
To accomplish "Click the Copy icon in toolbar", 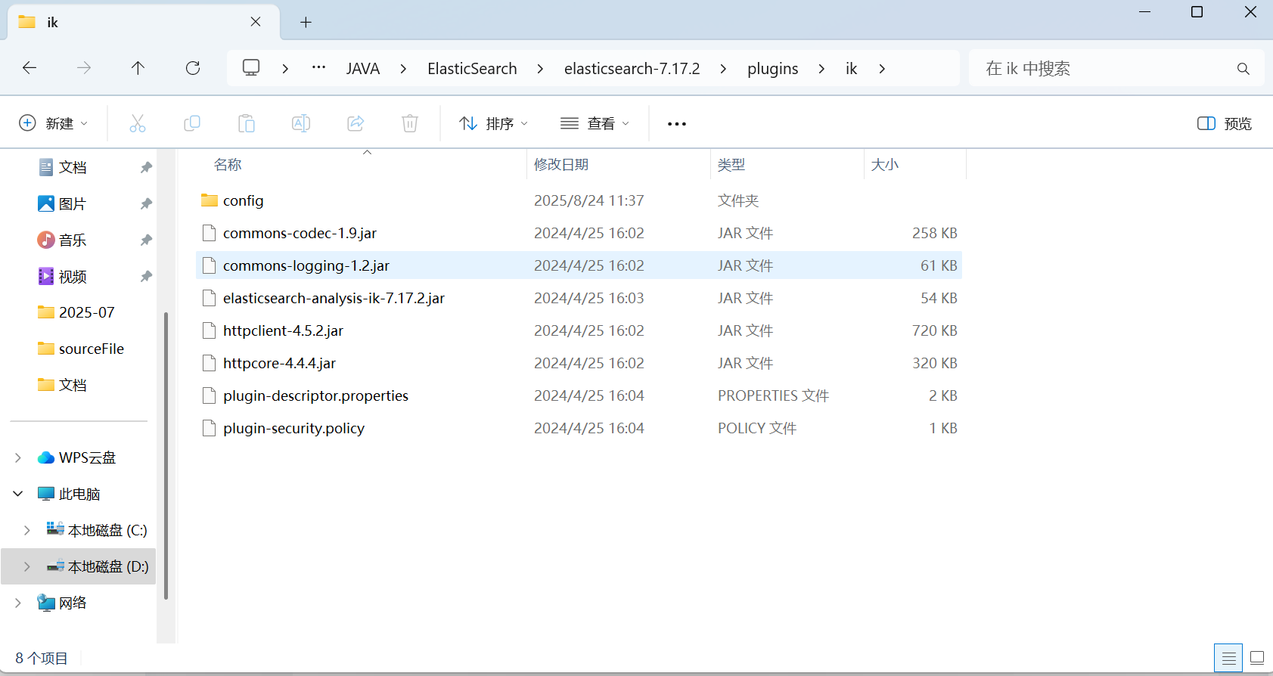I will (x=192, y=123).
